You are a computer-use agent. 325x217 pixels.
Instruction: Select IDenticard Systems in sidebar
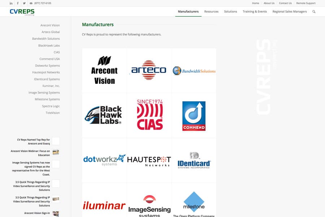[47, 79]
